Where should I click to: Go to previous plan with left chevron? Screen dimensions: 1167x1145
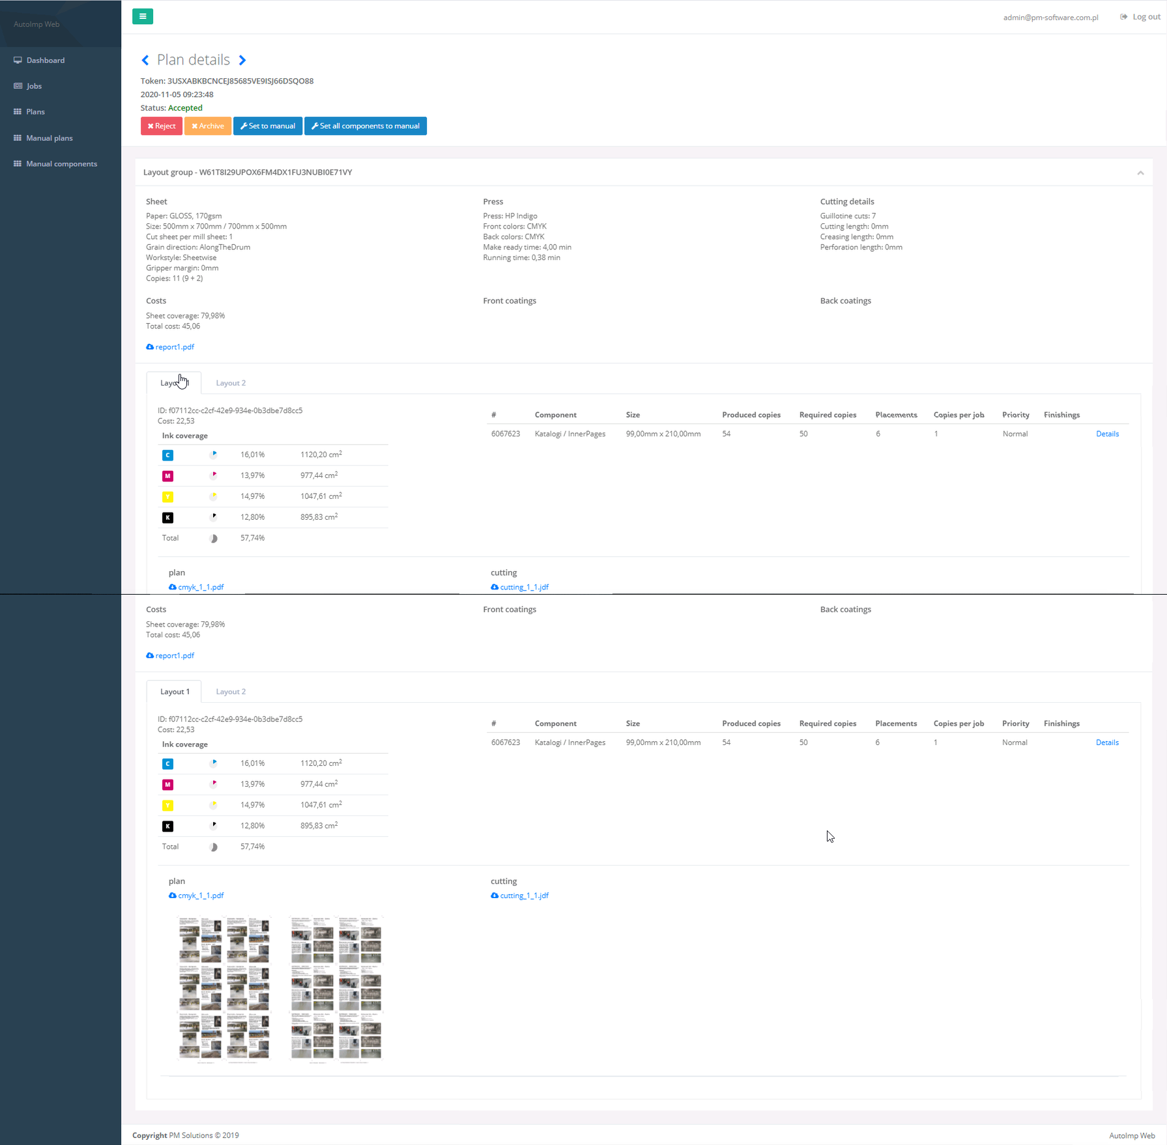145,61
